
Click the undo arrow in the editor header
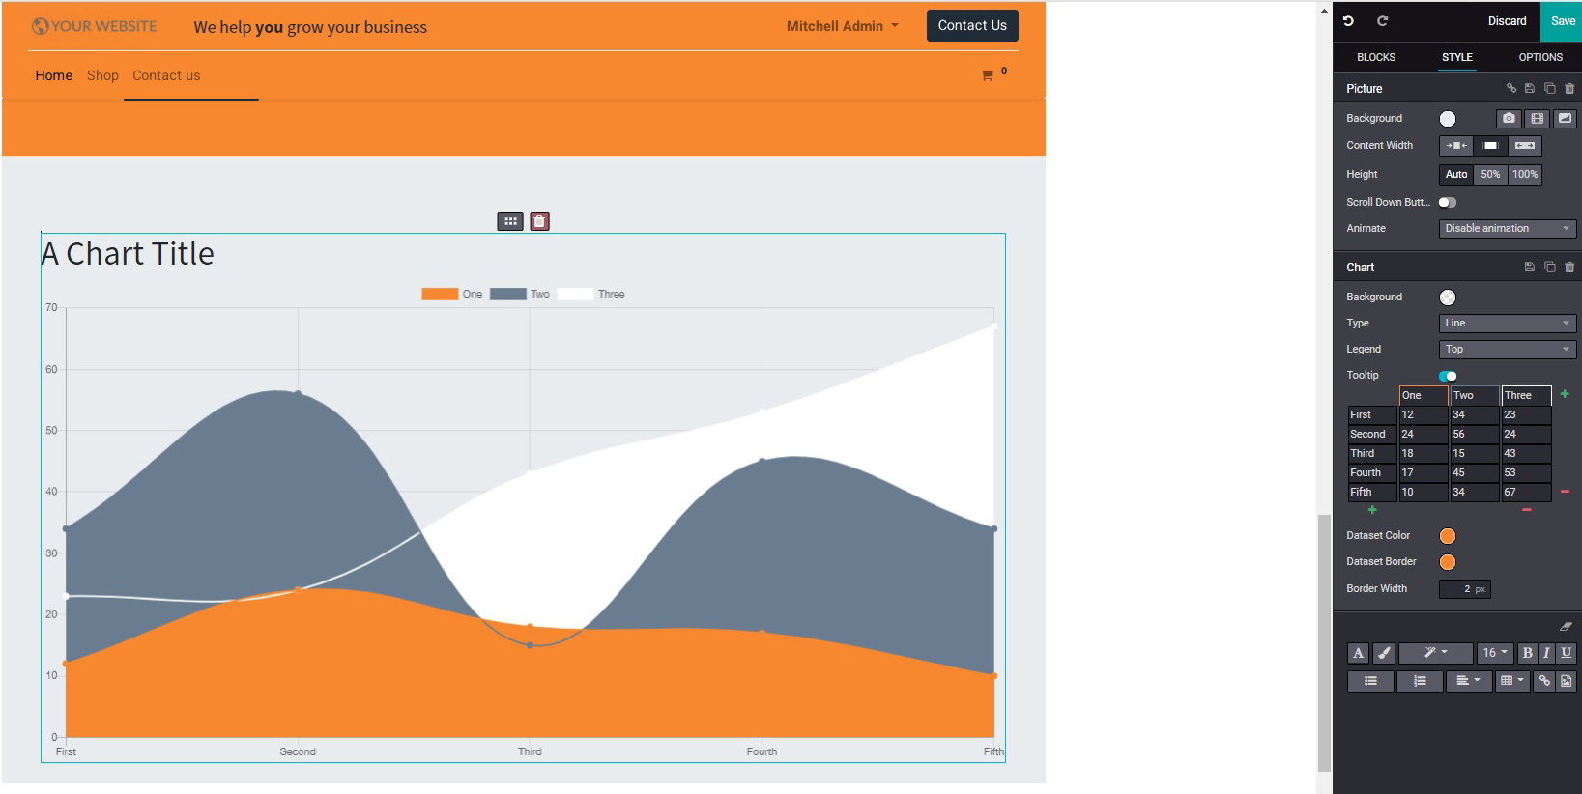tap(1348, 20)
